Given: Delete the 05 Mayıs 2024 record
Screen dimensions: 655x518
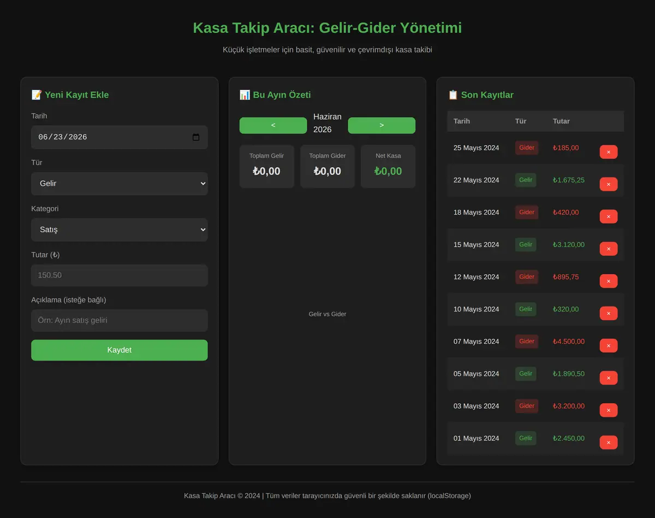Looking at the screenshot, I should point(609,378).
